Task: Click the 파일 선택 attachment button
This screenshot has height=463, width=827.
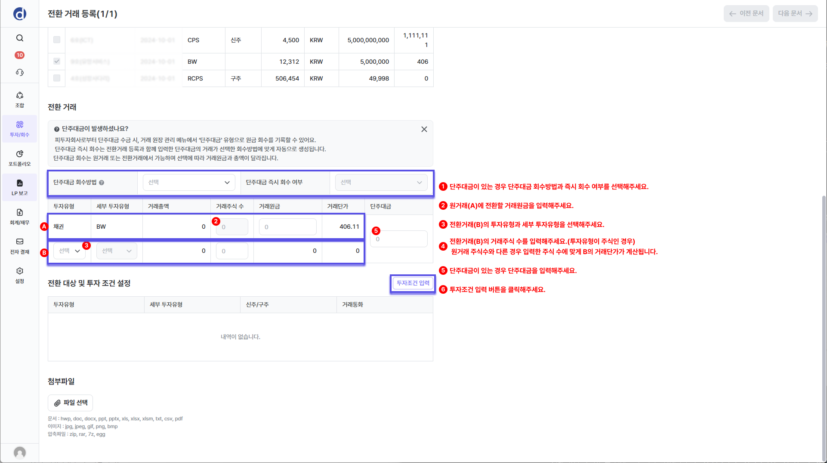Action: pos(71,403)
